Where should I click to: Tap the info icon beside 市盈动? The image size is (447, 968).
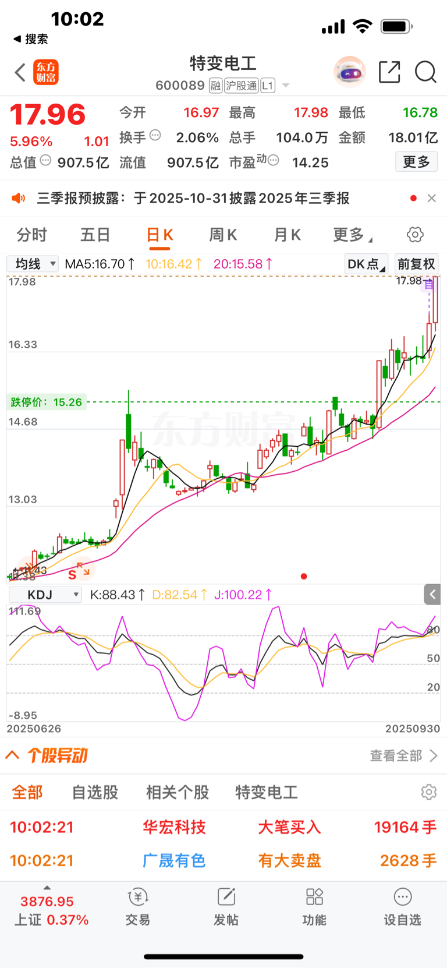[x=273, y=160]
